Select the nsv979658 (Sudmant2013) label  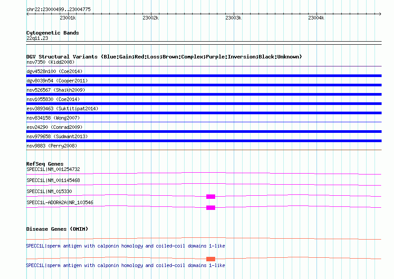(57, 136)
